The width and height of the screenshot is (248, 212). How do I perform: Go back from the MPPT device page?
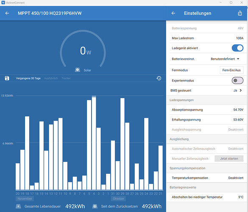[x=7, y=13]
